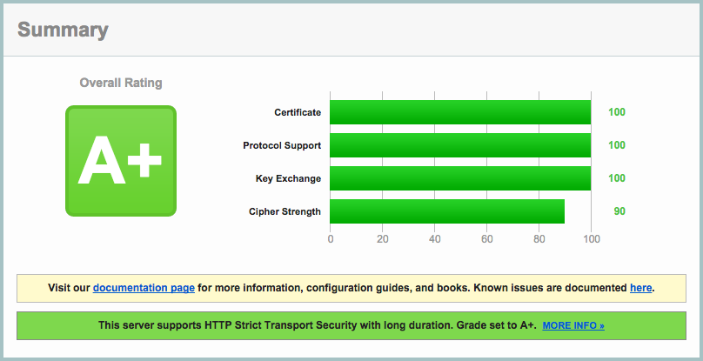Image resolution: width=703 pixels, height=361 pixels.
Task: Click the Key Exchange label
Action: 288,178
